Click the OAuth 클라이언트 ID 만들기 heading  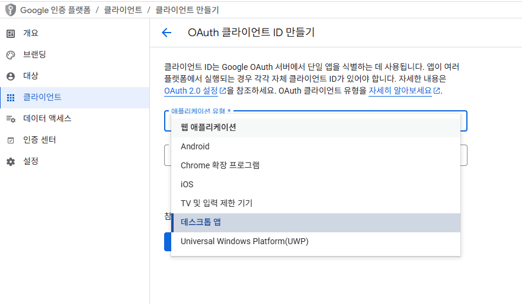[x=251, y=33]
